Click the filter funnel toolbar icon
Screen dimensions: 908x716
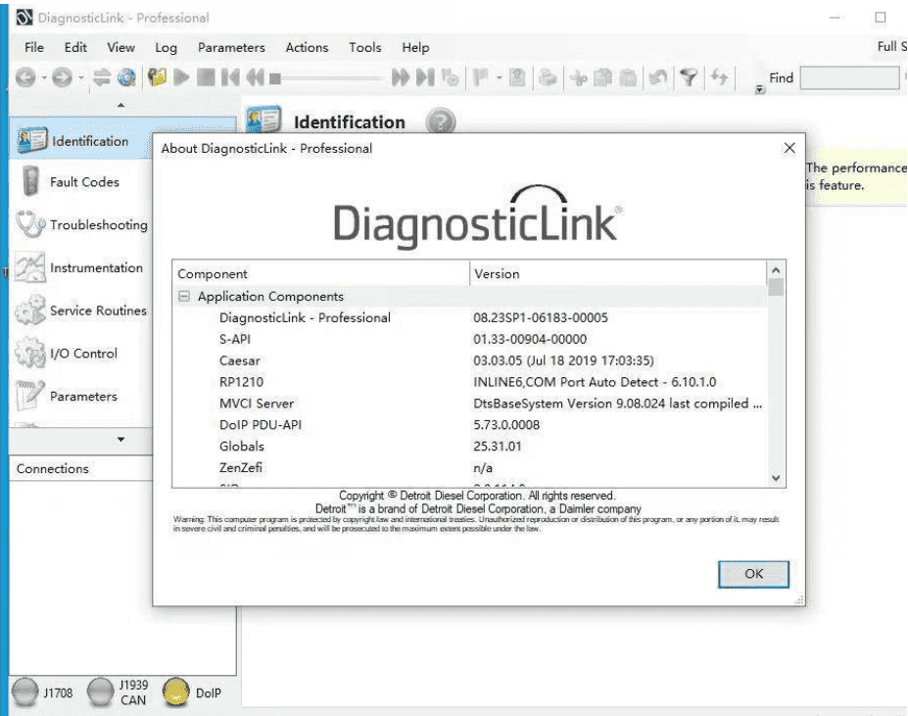coord(690,77)
